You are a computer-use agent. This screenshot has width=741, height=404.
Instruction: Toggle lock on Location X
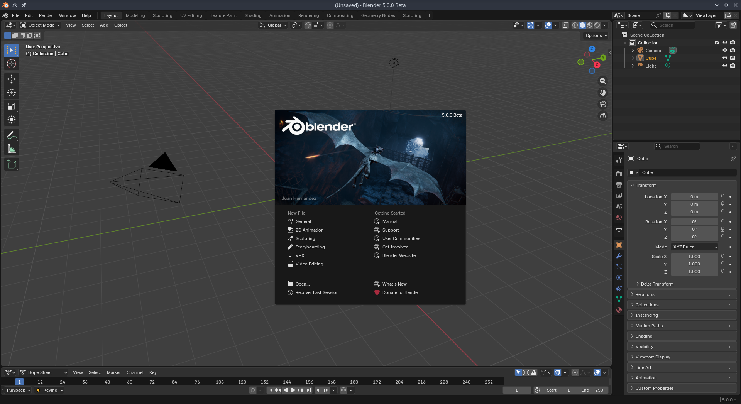click(722, 197)
